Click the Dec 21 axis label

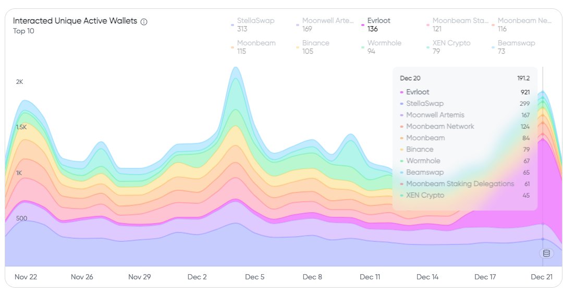coord(542,277)
